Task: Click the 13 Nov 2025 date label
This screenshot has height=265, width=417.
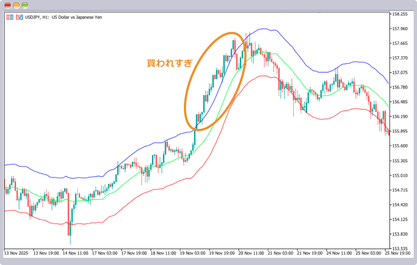Action: 16,253
